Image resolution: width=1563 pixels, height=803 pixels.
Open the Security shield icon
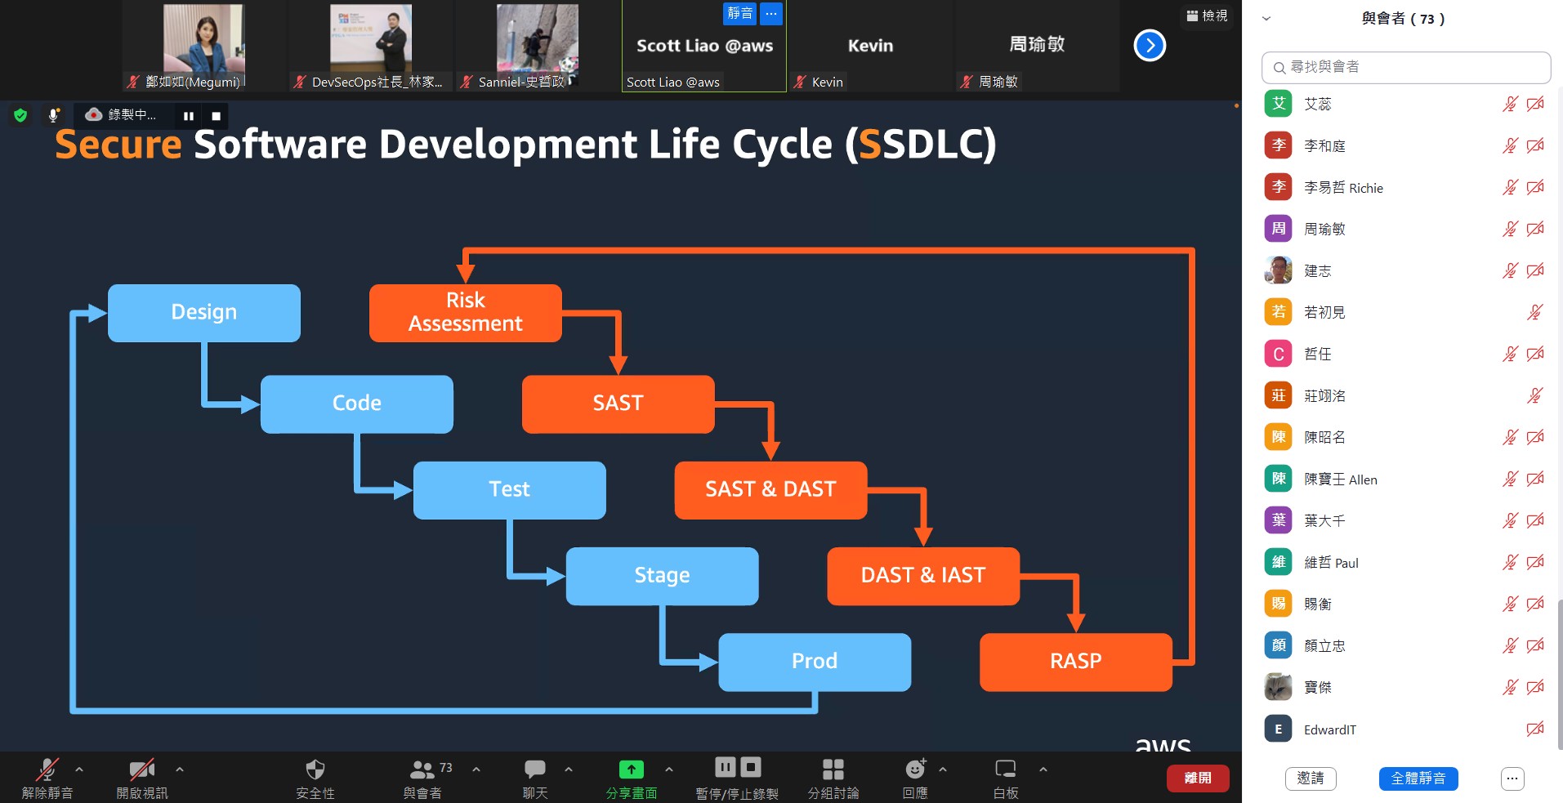click(x=315, y=770)
